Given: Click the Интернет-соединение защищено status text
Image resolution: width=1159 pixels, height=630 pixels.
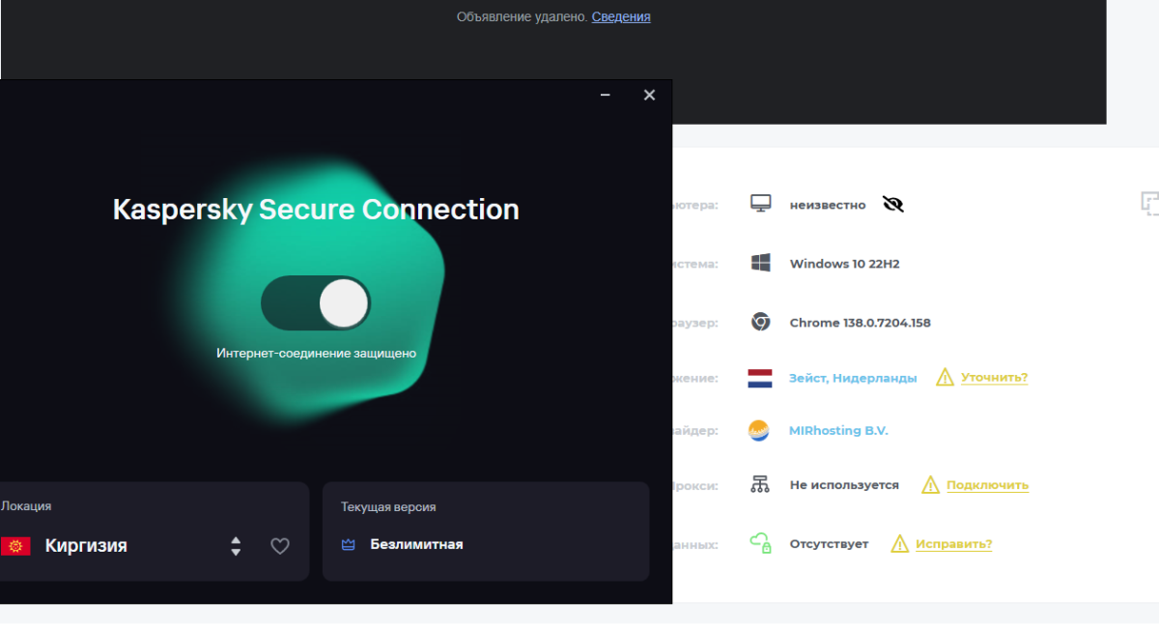Looking at the screenshot, I should (316, 354).
